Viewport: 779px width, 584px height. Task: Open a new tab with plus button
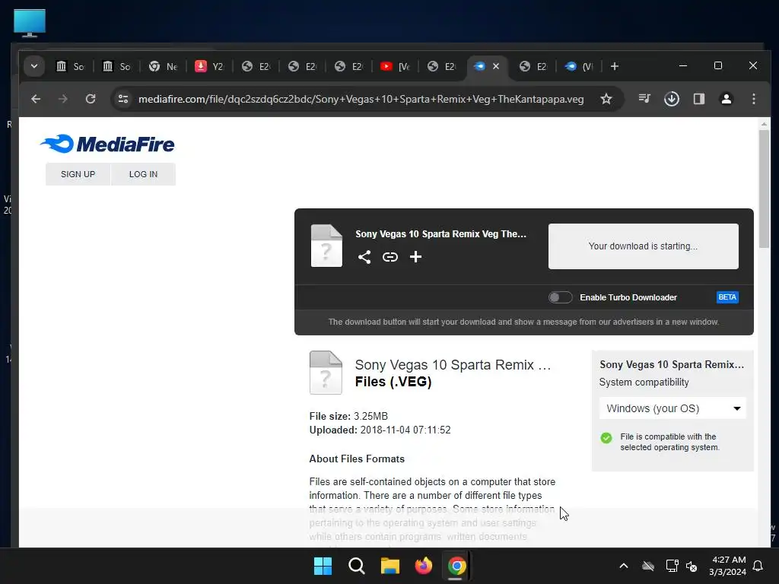tap(615, 66)
